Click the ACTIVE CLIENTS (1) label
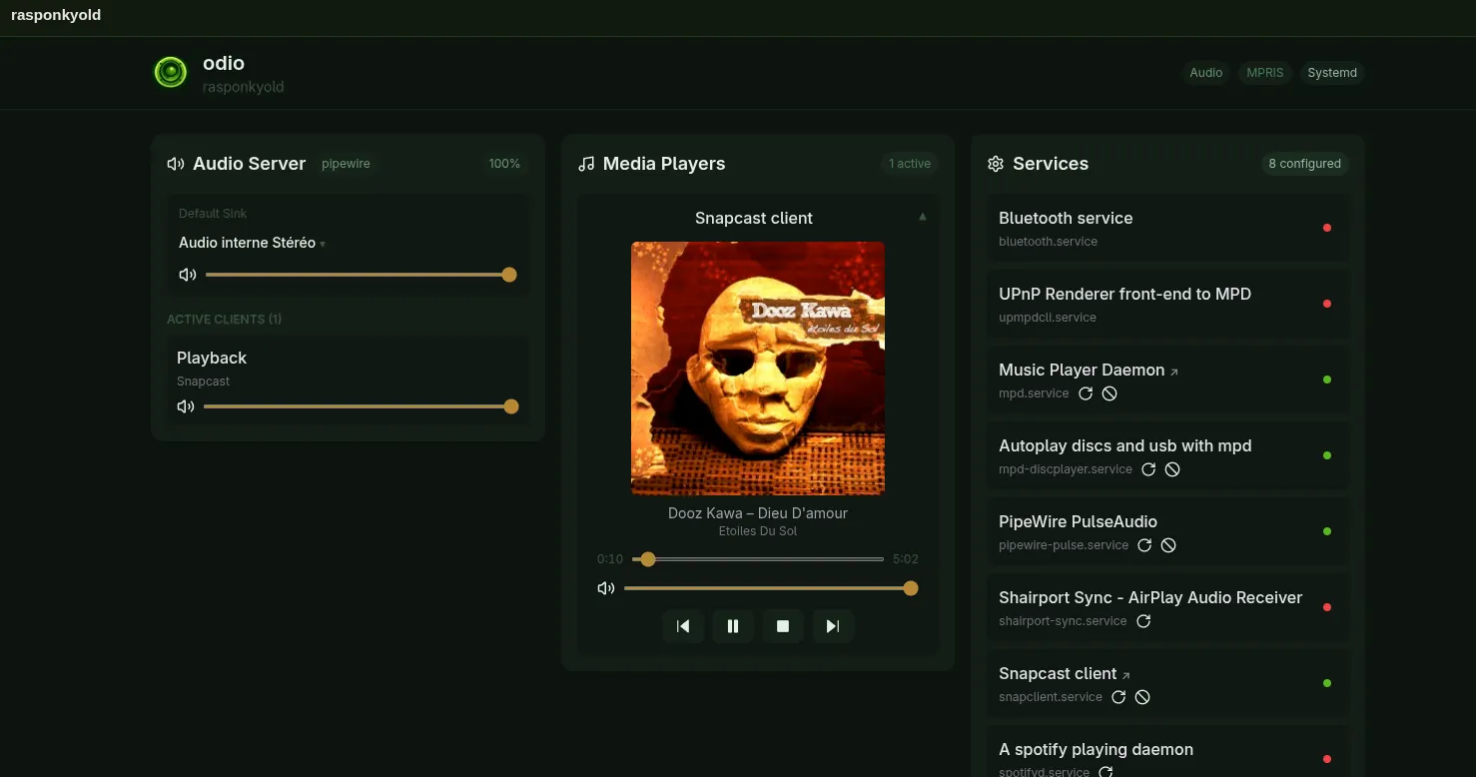This screenshot has width=1476, height=777. click(224, 320)
